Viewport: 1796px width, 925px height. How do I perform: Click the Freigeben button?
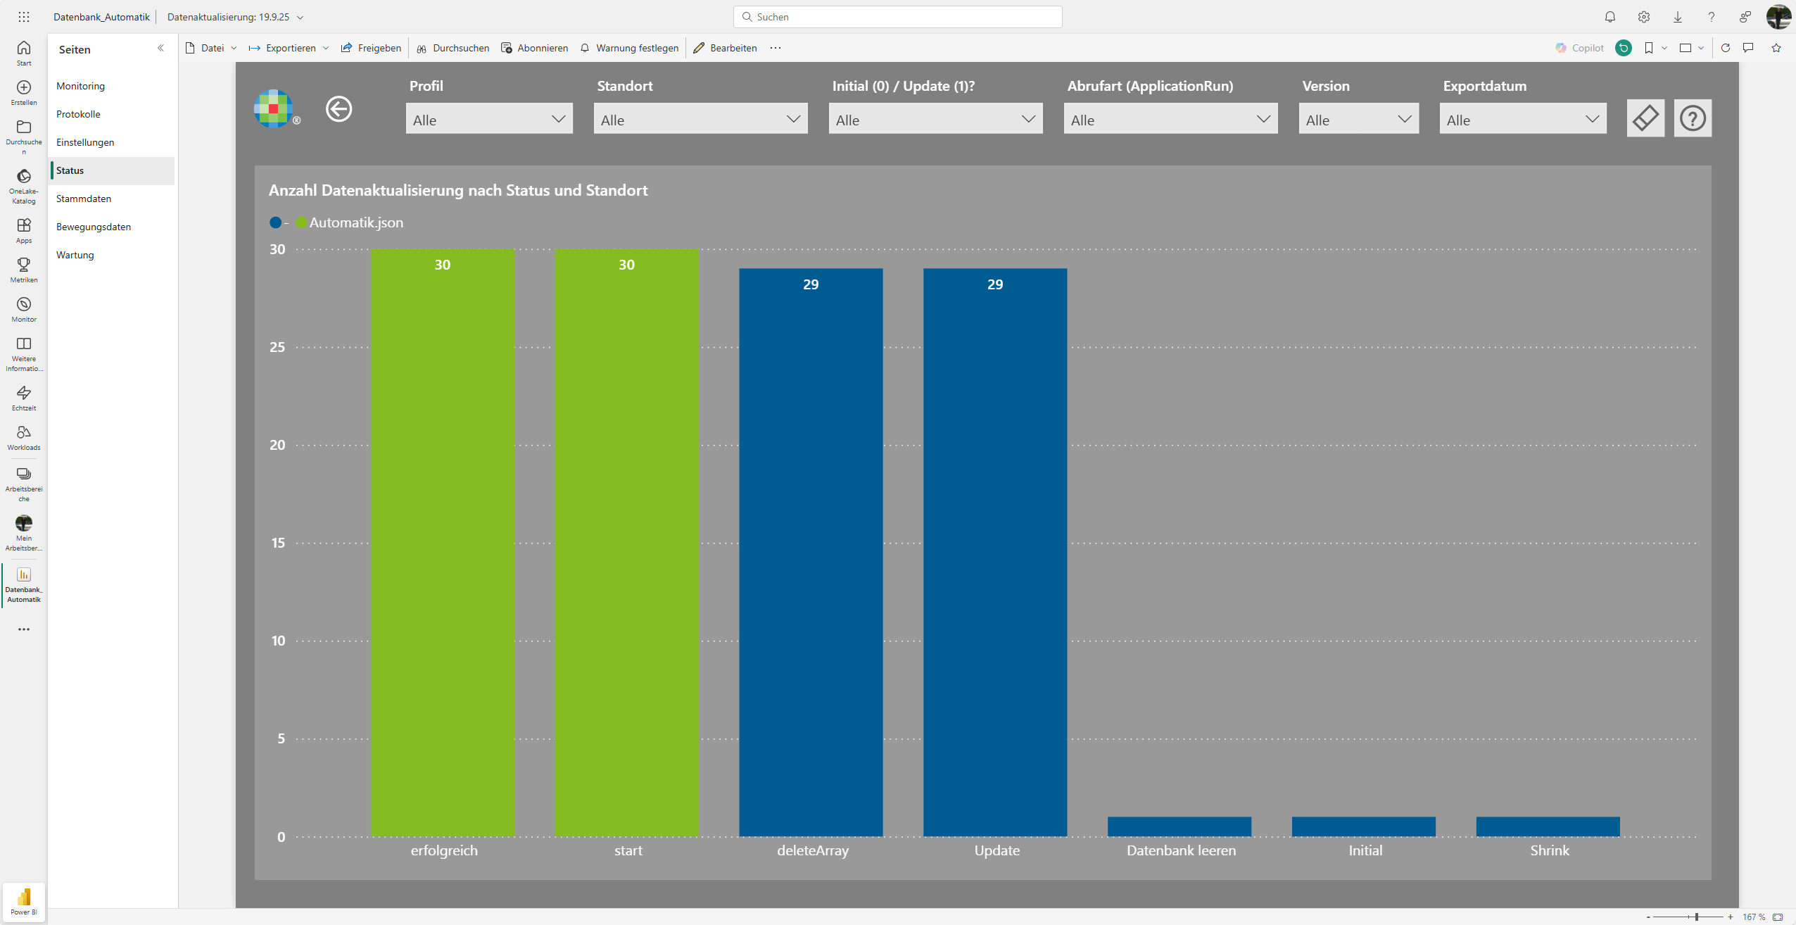[x=371, y=48]
